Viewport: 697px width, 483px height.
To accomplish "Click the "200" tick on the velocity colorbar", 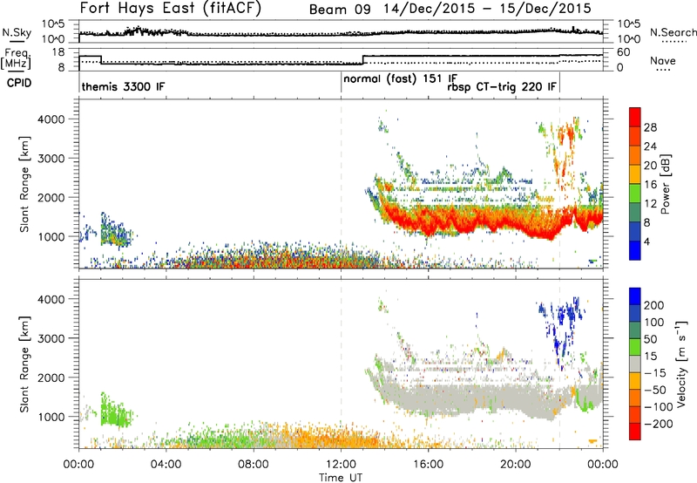I will pos(653,305).
